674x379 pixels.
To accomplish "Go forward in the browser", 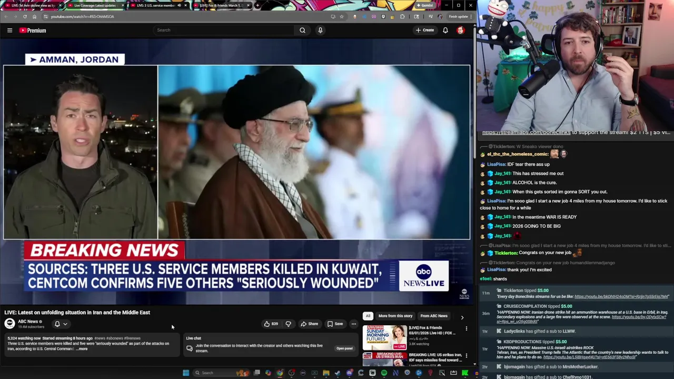I will [x=15, y=16].
